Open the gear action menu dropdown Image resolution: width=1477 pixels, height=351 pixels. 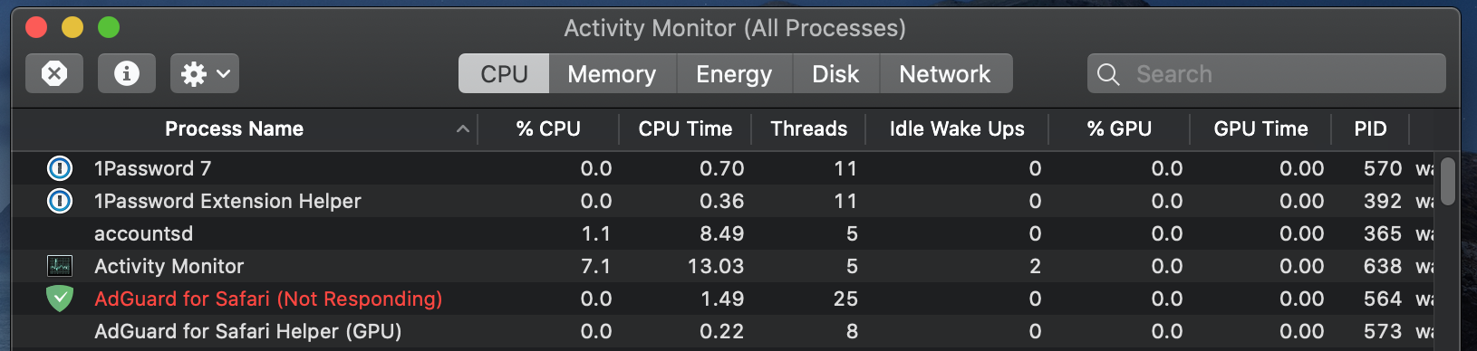(x=205, y=73)
